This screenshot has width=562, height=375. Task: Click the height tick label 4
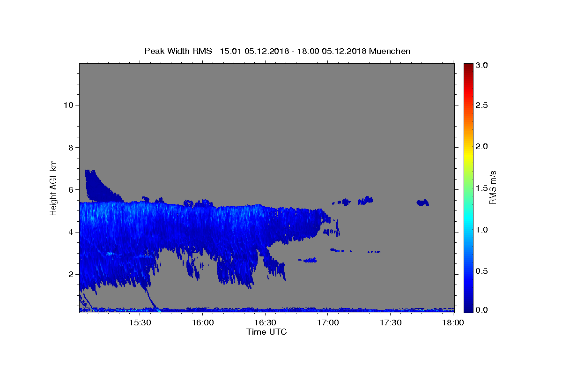coord(70,232)
